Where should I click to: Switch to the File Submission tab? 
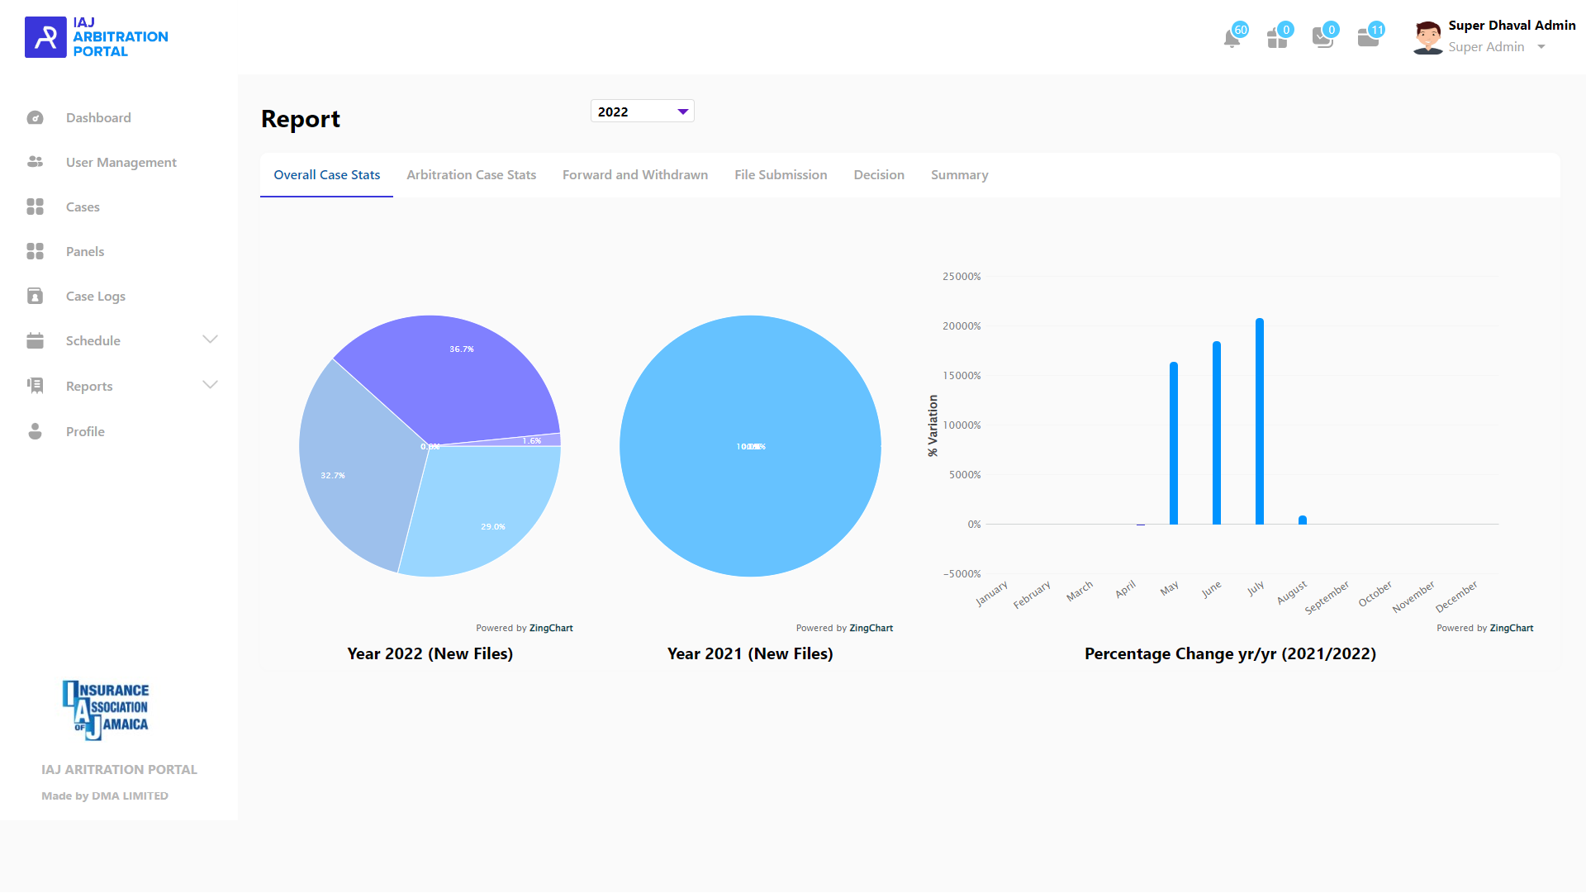(x=781, y=175)
